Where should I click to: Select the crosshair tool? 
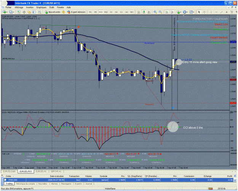204,12
